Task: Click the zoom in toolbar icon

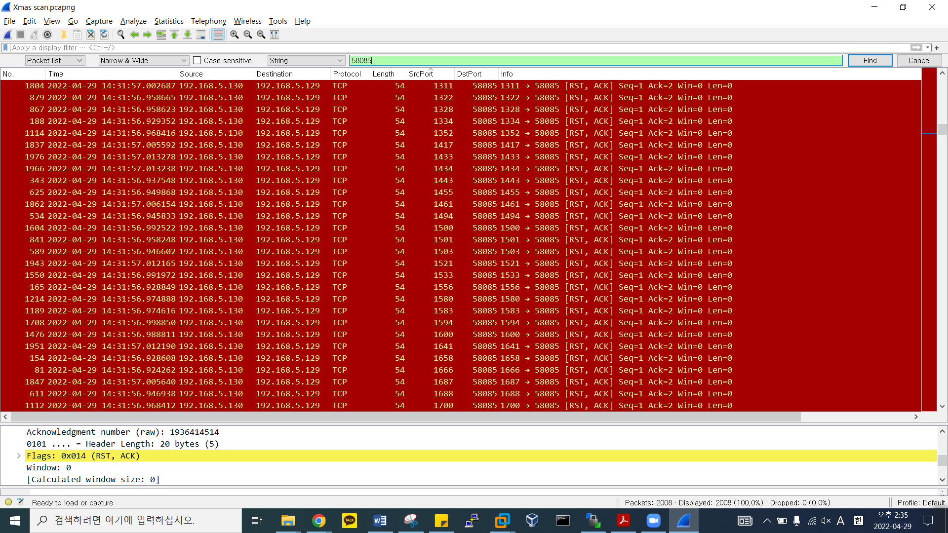Action: [235, 35]
